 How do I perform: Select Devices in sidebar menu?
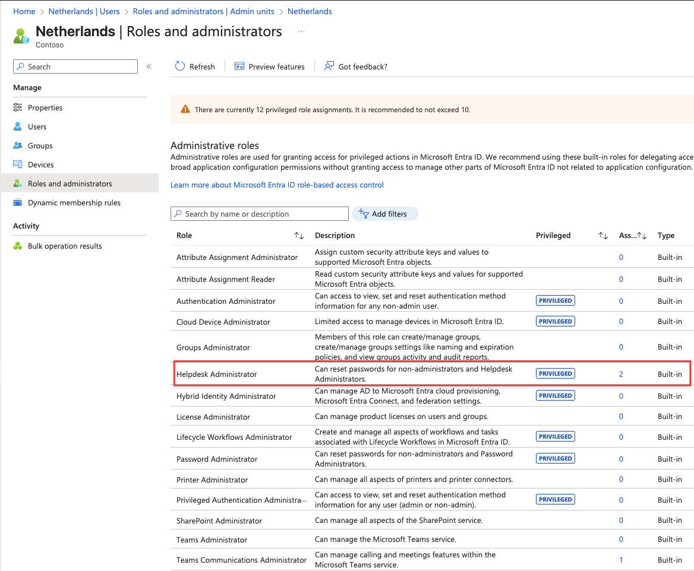40,164
